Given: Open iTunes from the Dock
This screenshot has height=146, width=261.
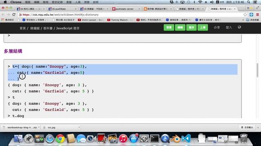Looking at the screenshot, I should 123,138.
